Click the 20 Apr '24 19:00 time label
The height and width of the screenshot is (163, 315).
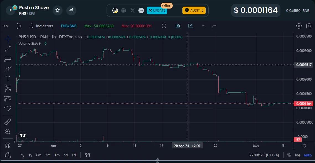pos(187,146)
